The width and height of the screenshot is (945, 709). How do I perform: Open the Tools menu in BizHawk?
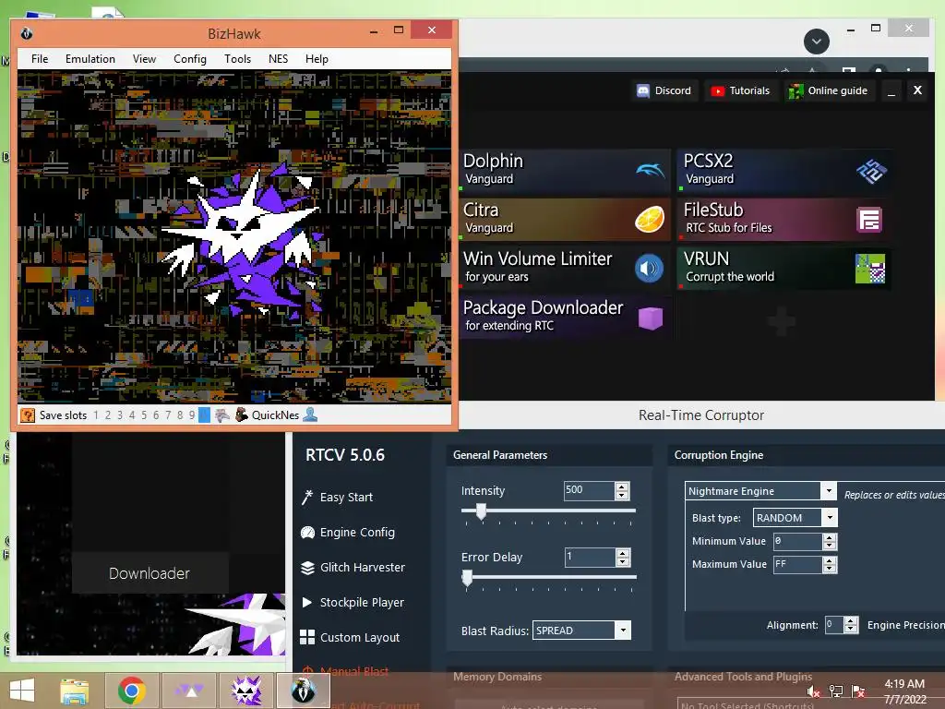pos(237,58)
